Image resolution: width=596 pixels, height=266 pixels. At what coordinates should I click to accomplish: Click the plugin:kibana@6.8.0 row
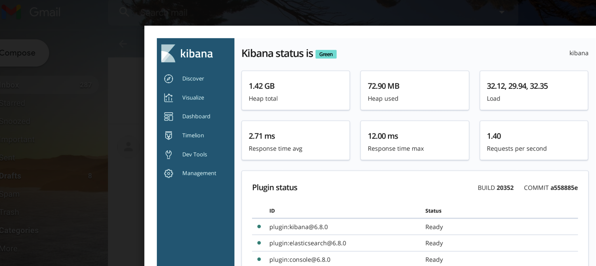(x=415, y=227)
